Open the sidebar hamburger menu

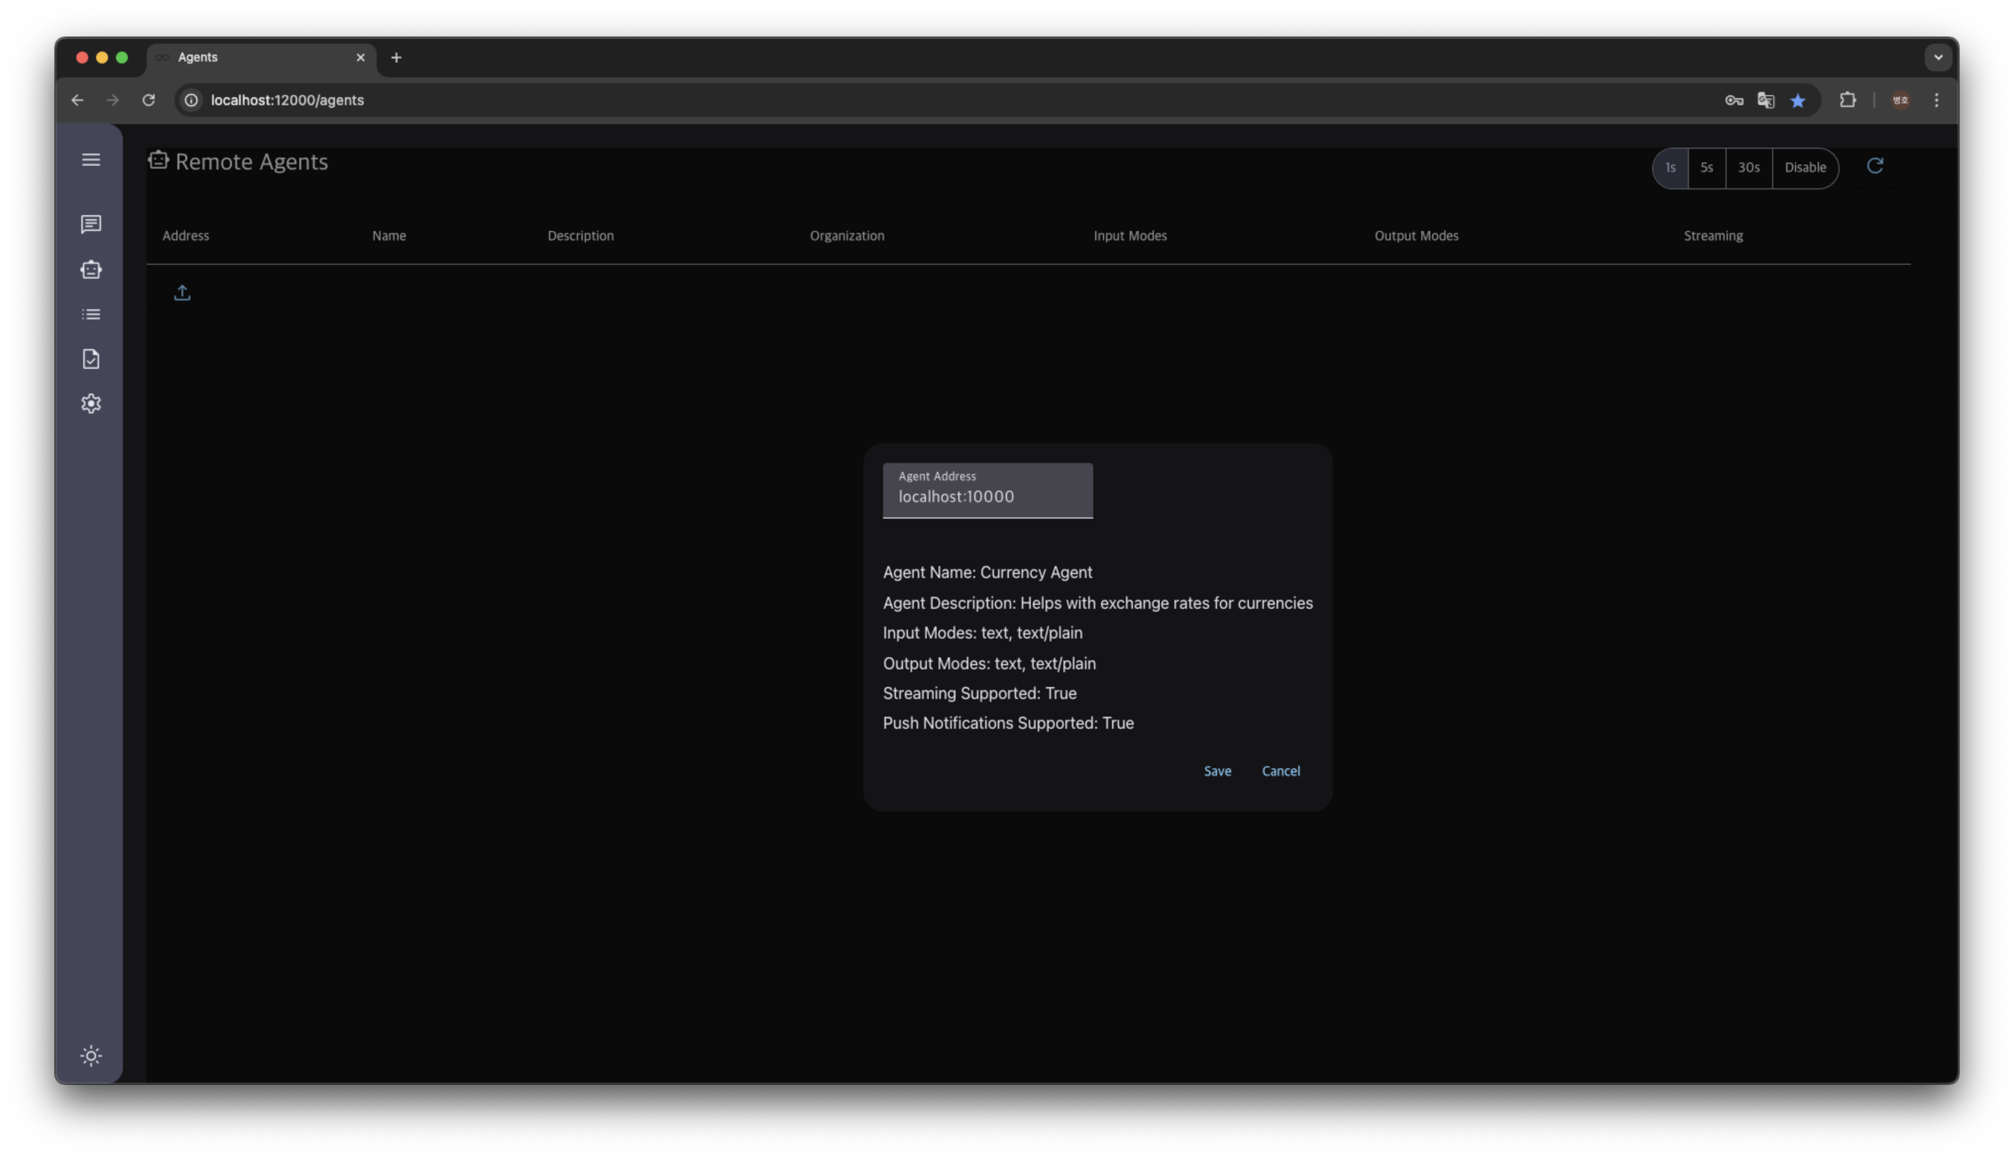pyautogui.click(x=91, y=160)
